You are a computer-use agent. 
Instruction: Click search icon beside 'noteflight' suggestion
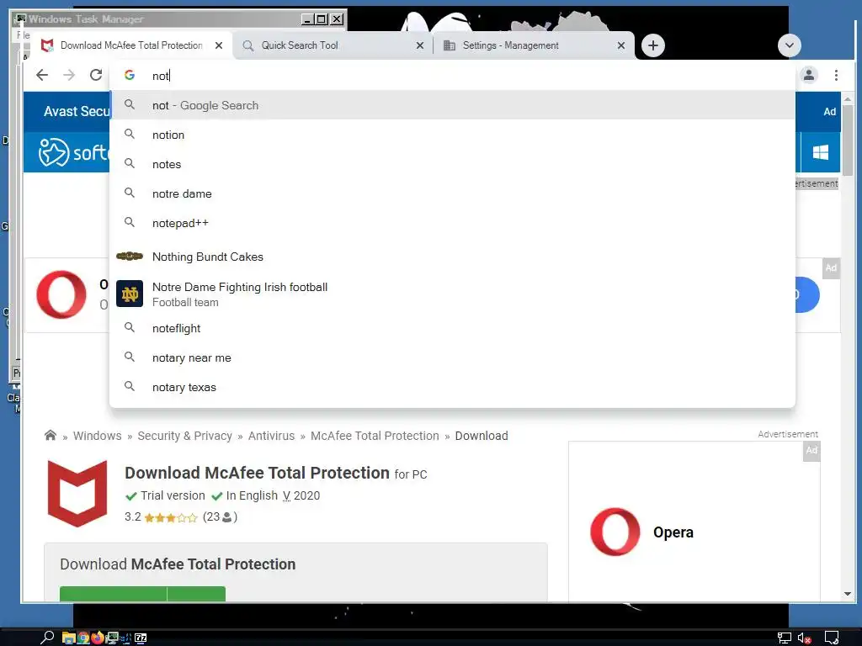click(x=129, y=327)
